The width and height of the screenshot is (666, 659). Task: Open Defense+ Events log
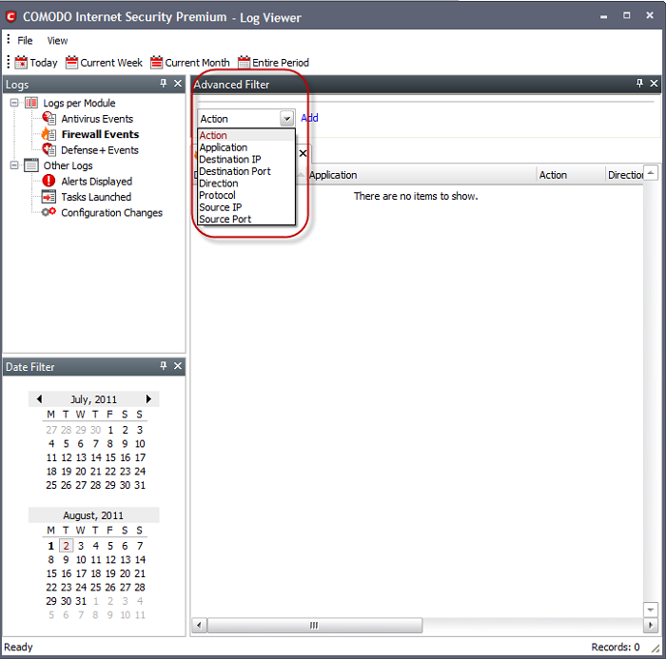(100, 150)
